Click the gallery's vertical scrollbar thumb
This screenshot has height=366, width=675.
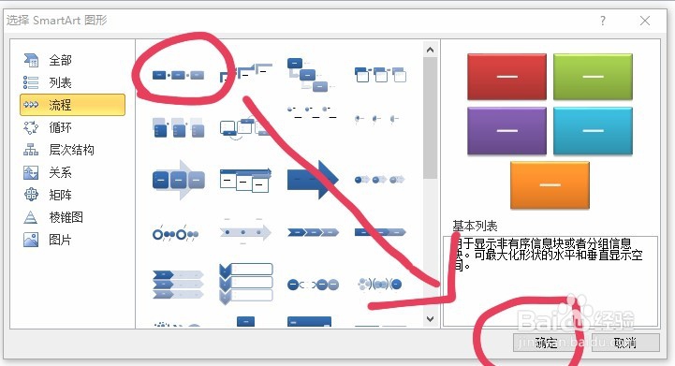click(430, 118)
